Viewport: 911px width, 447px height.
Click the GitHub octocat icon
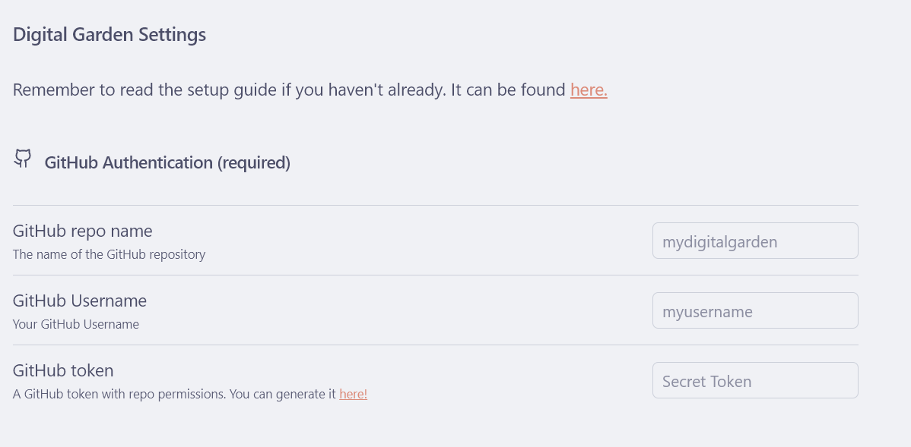point(23,159)
